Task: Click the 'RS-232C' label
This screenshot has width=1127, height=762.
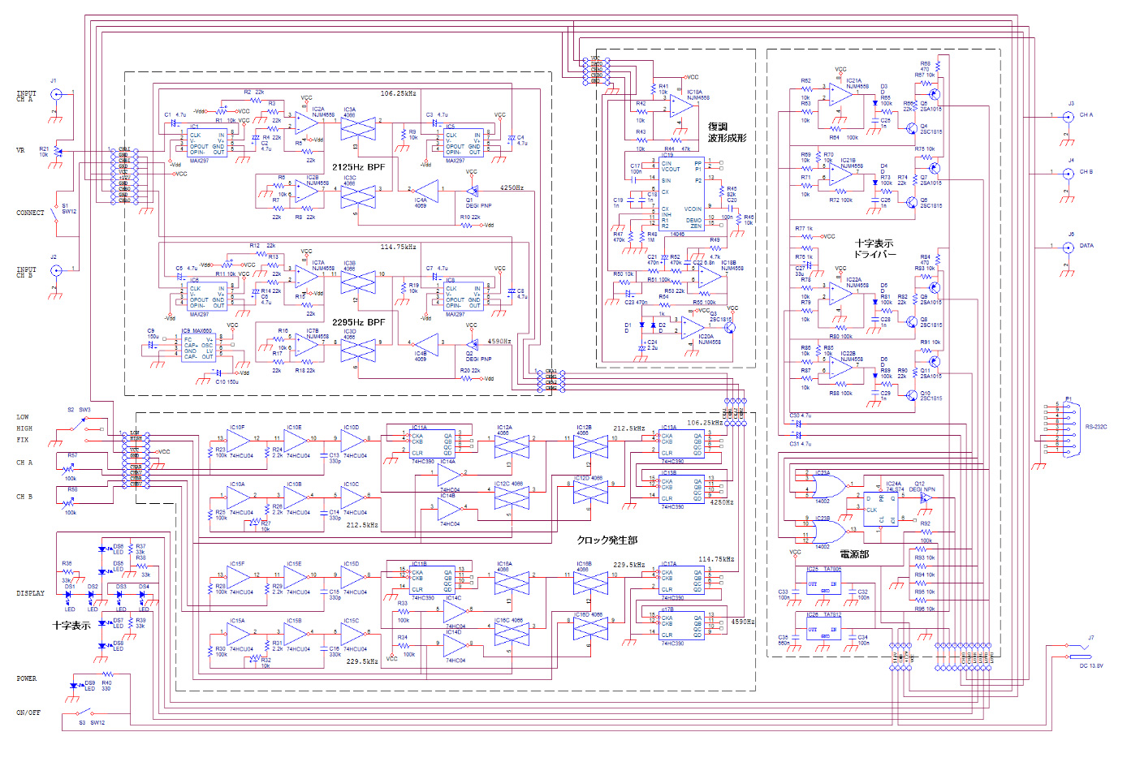Action: click(1096, 427)
